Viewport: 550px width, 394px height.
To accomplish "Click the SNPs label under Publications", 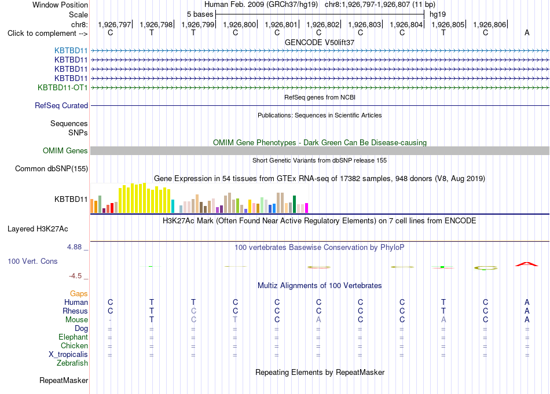I will pyautogui.click(x=78, y=132).
